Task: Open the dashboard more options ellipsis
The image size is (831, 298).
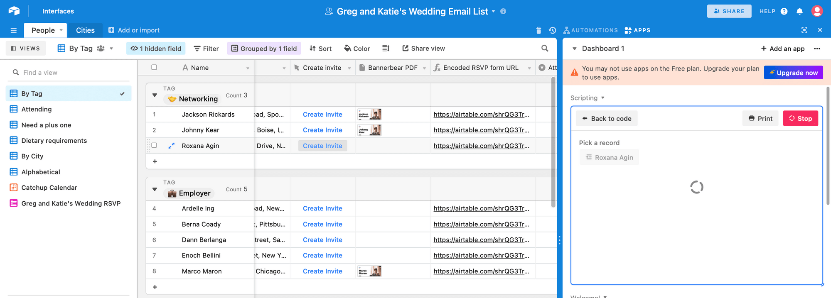Action: (x=817, y=49)
